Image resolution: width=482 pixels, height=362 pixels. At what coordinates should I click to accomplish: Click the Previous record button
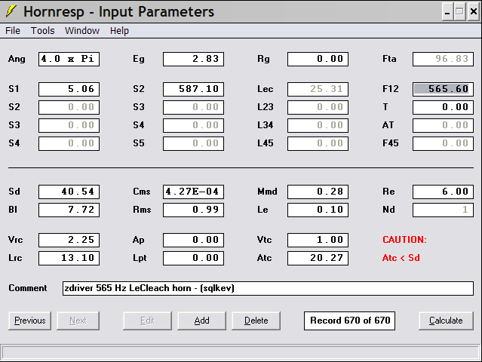pyautogui.click(x=30, y=321)
